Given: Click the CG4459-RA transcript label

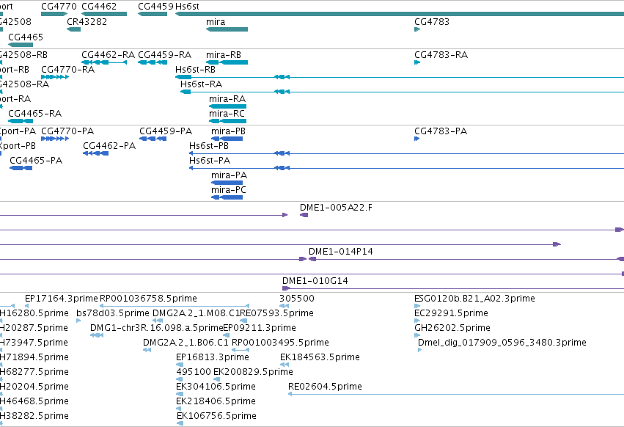Looking at the screenshot, I should pyautogui.click(x=165, y=55).
